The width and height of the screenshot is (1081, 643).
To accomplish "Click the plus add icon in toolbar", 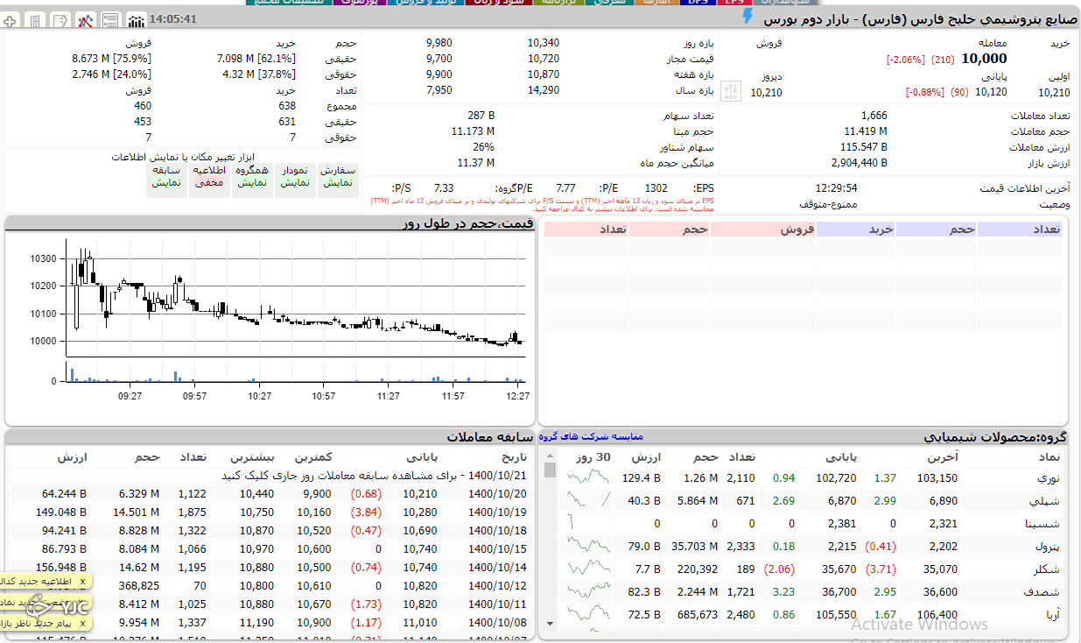I will [11, 20].
